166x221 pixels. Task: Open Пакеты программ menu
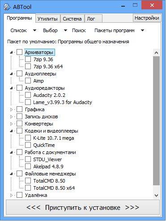click(115, 30)
